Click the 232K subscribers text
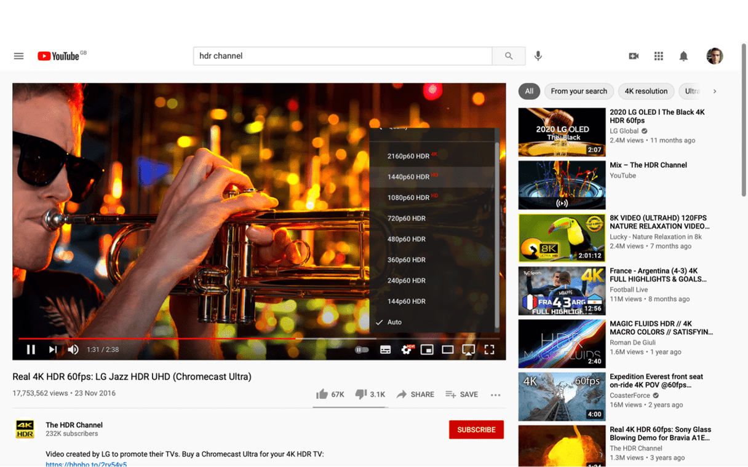This screenshot has height=467, width=748. pos(71,434)
